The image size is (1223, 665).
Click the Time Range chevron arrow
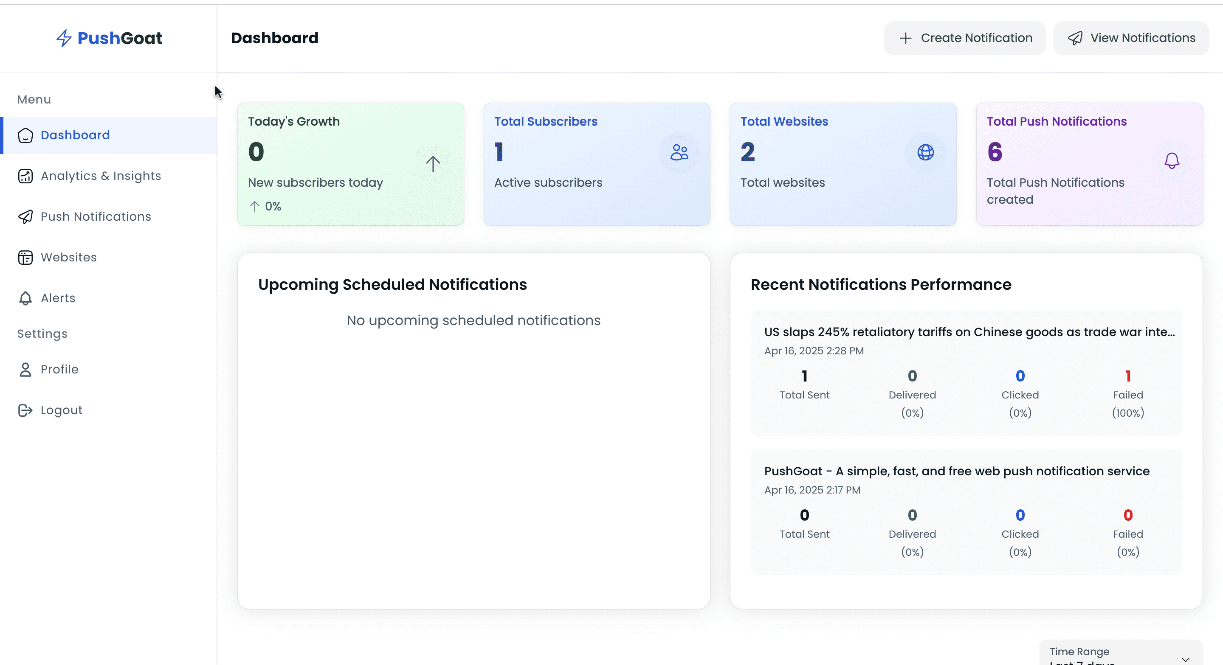1185,659
